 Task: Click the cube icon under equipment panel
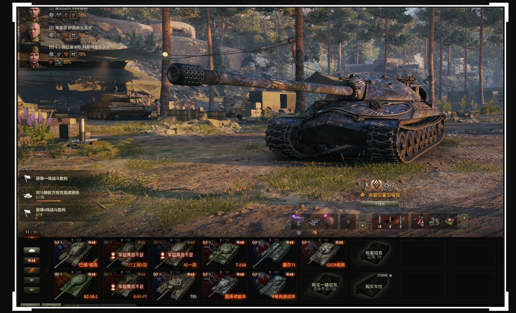pos(299,233)
